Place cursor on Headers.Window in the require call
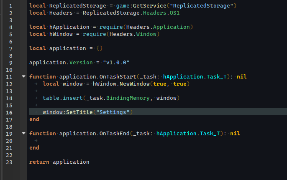Viewport: 287px width, 180px height. tap(146, 34)
